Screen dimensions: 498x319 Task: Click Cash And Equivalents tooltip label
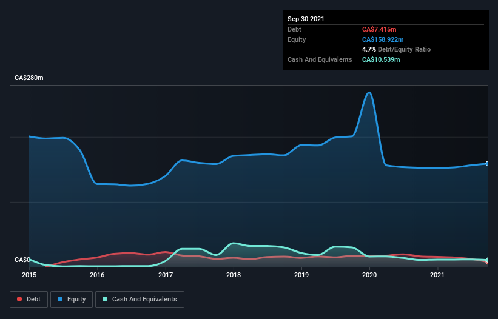coord(320,59)
